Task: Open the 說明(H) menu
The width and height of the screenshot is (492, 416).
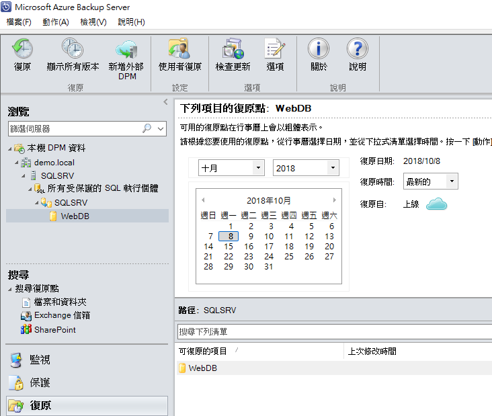Action: (131, 22)
